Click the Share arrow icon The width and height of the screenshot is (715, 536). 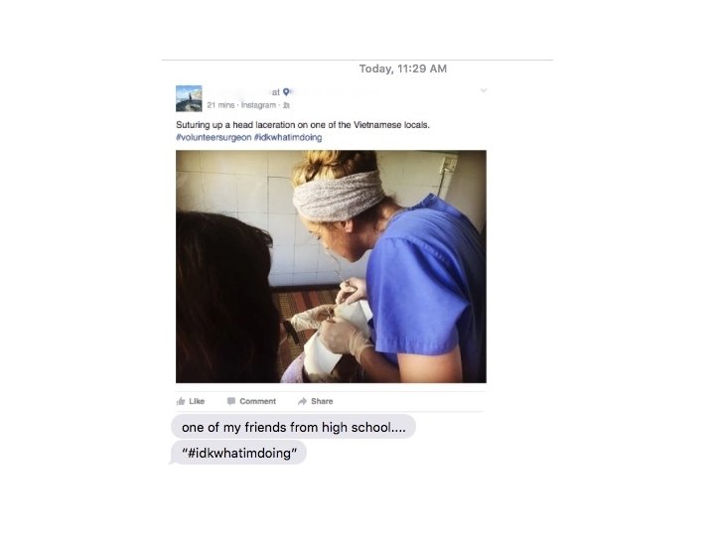click(302, 401)
